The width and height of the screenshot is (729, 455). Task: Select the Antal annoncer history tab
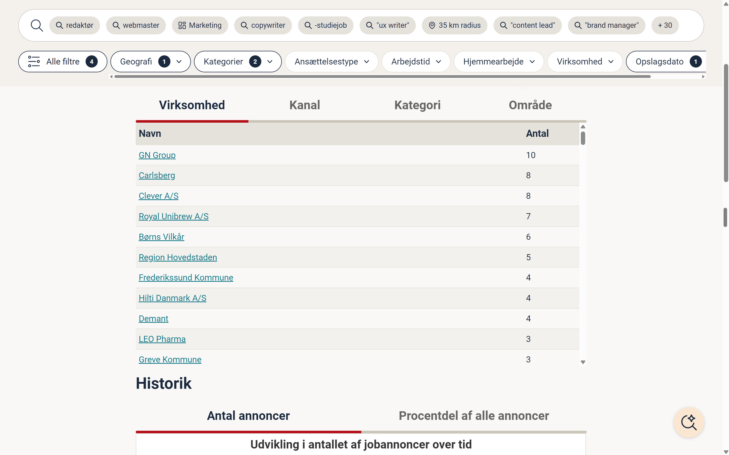tap(248, 416)
